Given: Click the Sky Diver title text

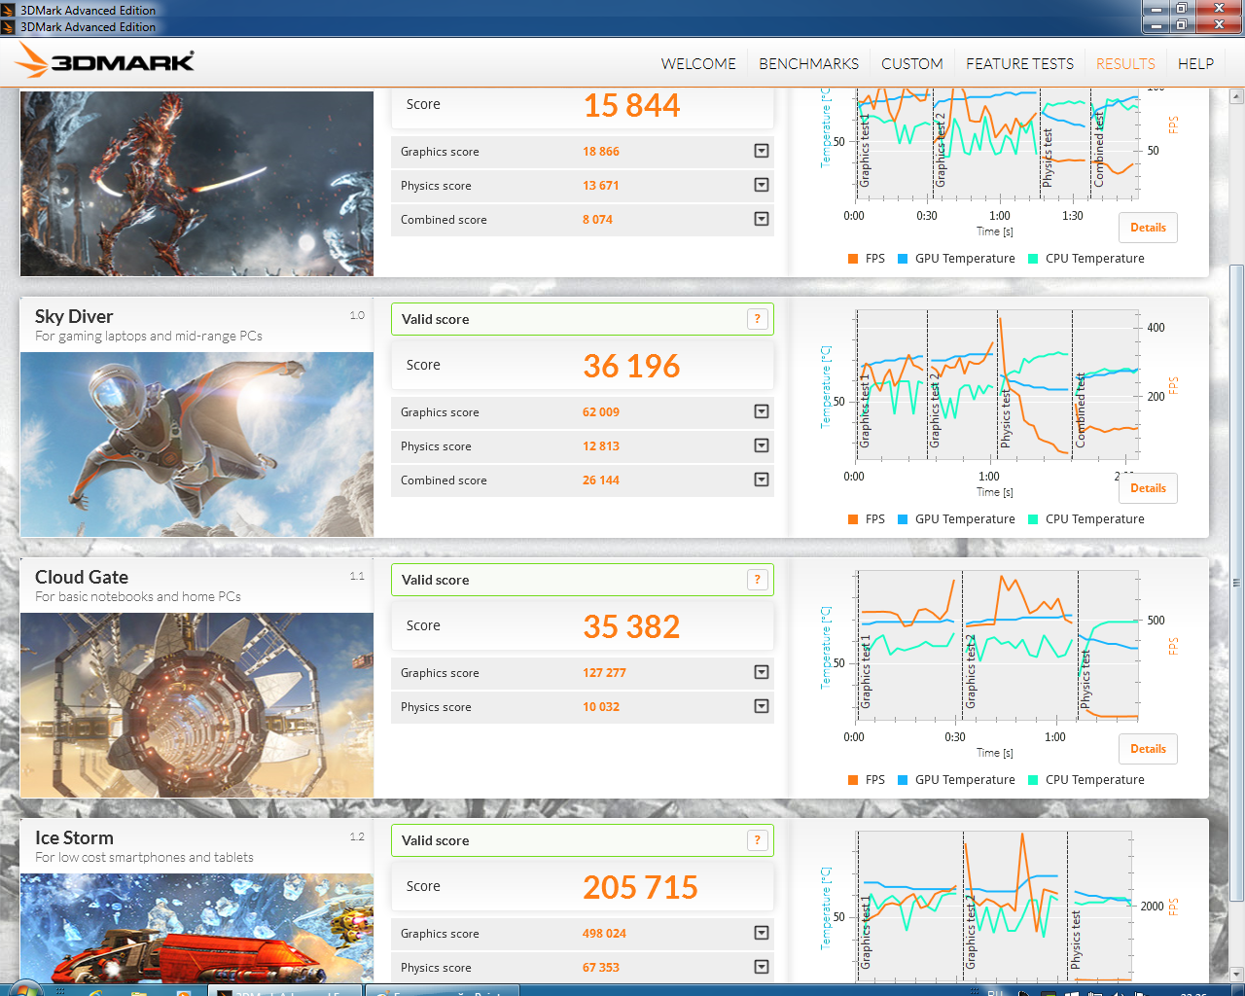Looking at the screenshot, I should coord(74,316).
